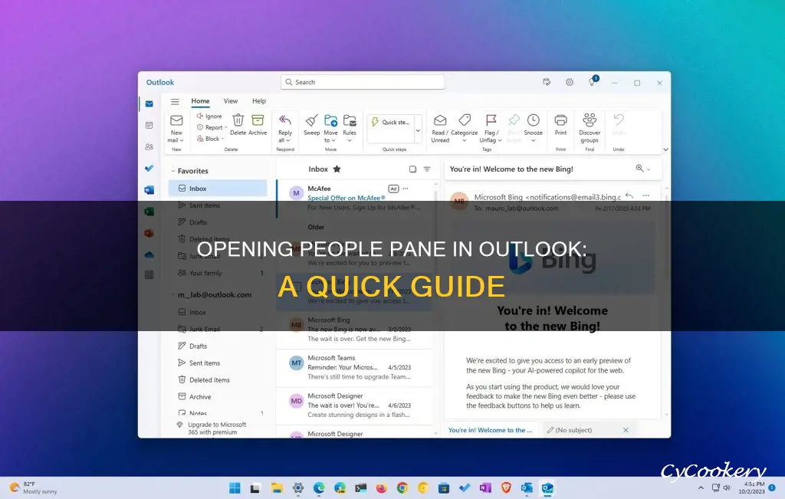The width and height of the screenshot is (785, 499).
Task: Click the Ignore conversation button
Action: (209, 116)
